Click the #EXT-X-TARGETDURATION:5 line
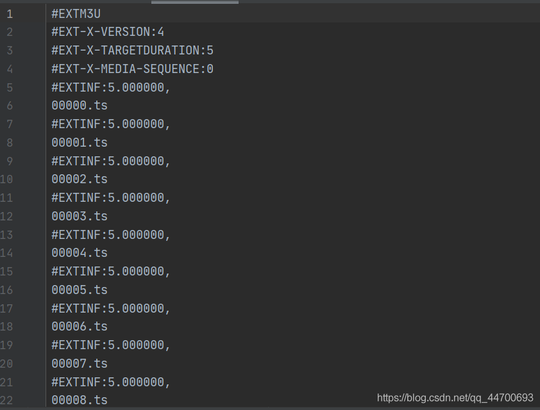Viewport: 540px width, 410px height. [133, 51]
